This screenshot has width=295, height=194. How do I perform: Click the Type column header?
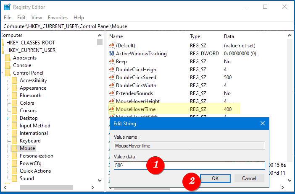[195, 36]
